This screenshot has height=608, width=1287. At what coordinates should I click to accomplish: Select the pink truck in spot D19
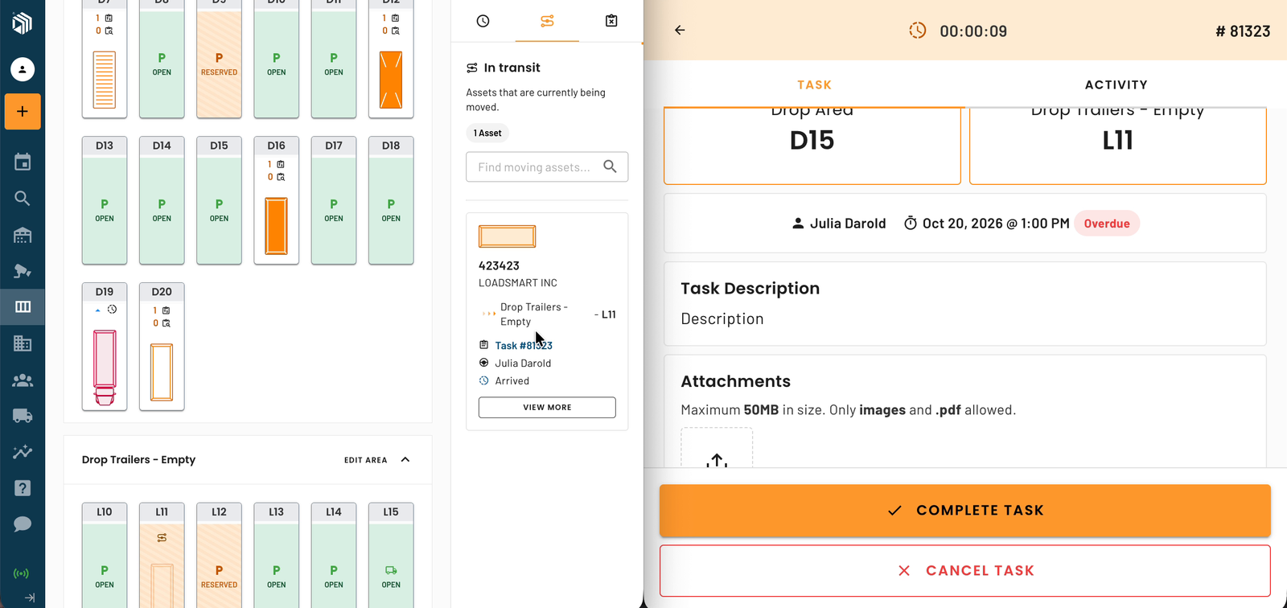105,368
